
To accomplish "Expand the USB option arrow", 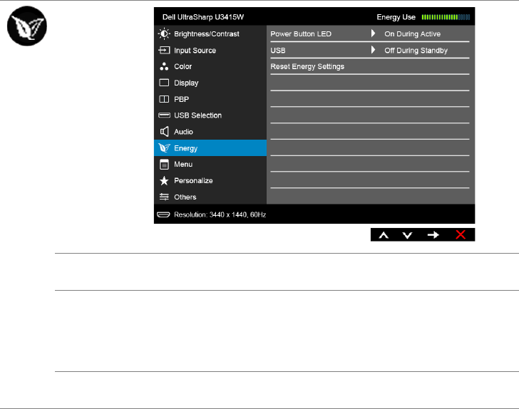I will [x=373, y=50].
